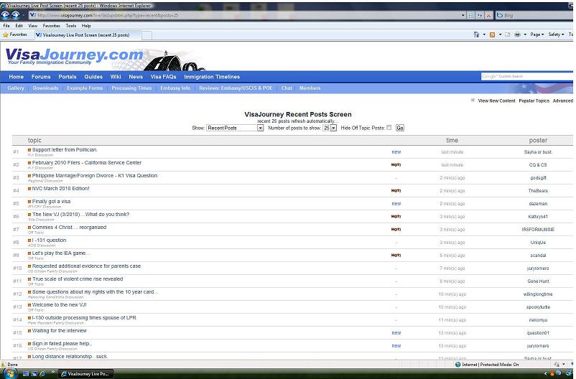Image resolution: width=576 pixels, height=379 pixels.
Task: Click the browser Forward arrow button
Action: [x=15, y=15]
